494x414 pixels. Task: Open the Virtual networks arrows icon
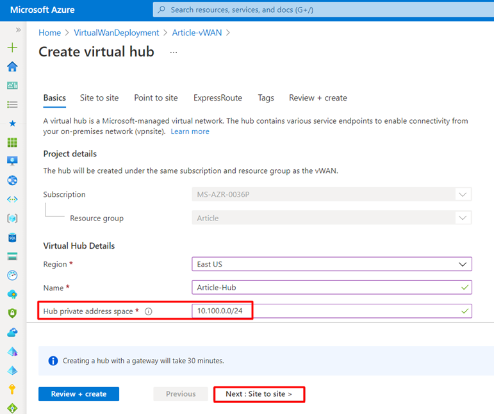[12, 199]
